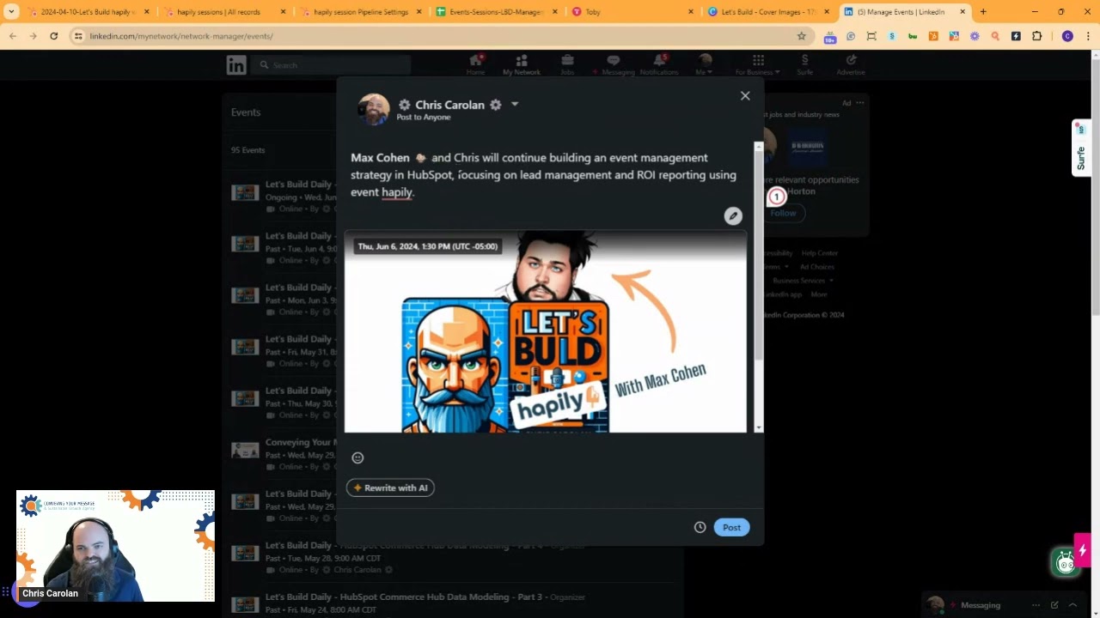Compose a new message from Messaging bar
The image size is (1100, 618).
pyautogui.click(x=1054, y=605)
